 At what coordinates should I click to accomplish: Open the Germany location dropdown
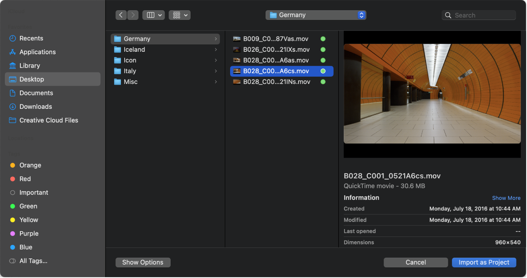click(316, 15)
